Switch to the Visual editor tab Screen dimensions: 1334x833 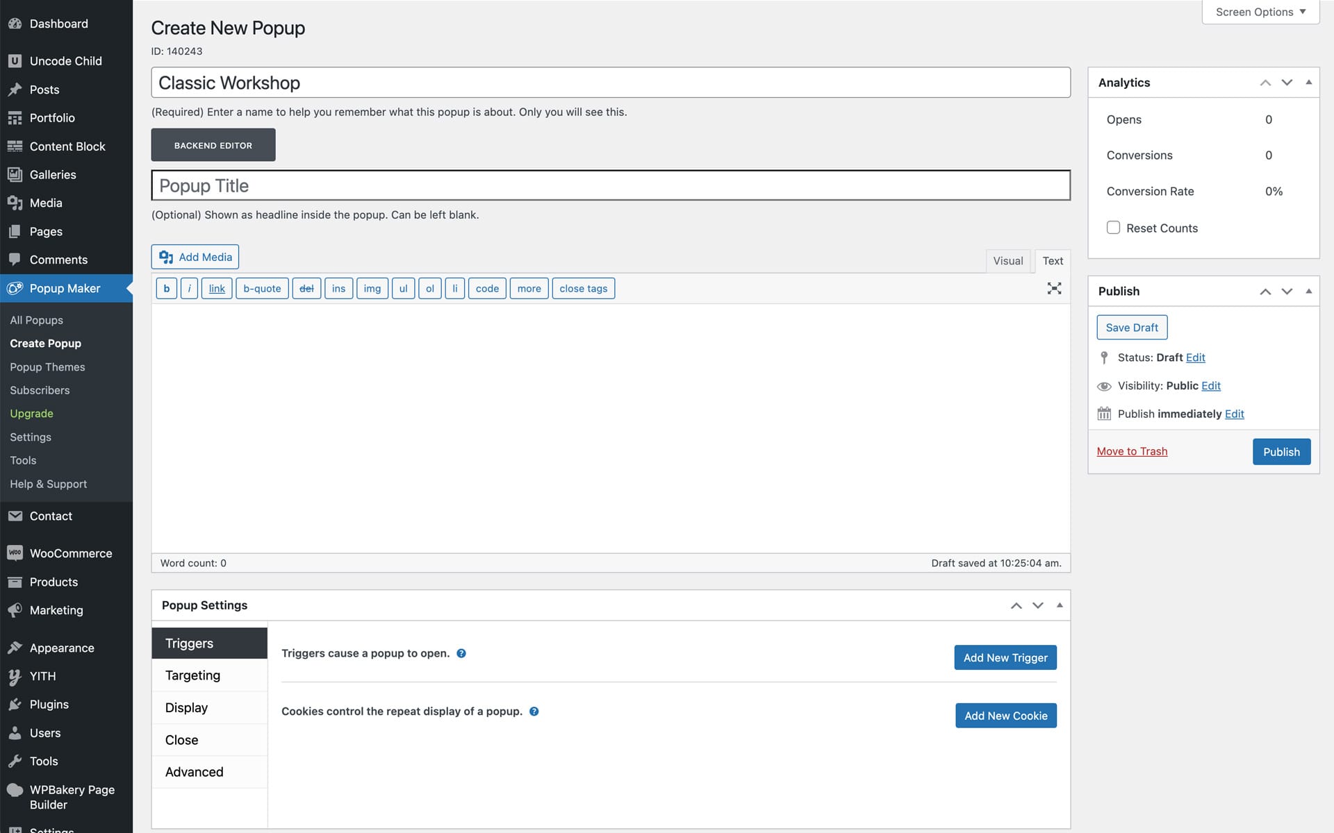pyautogui.click(x=1007, y=261)
